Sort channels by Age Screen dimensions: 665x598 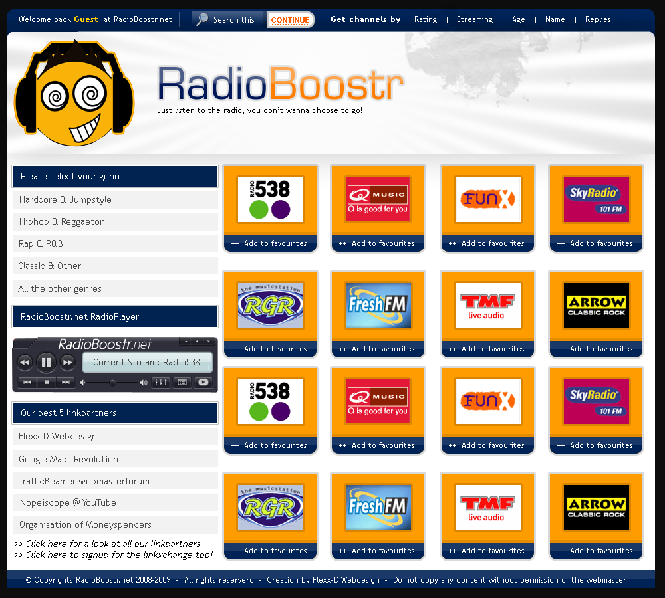(x=518, y=19)
